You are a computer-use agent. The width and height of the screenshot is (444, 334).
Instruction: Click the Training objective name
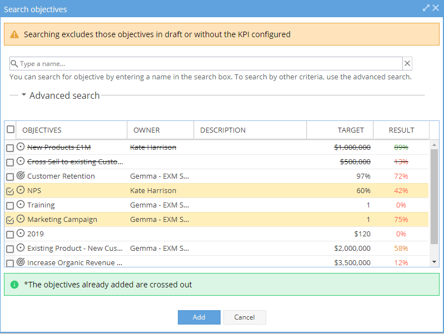[x=41, y=205]
